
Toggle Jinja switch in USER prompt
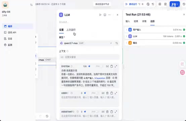pos(97,93)
